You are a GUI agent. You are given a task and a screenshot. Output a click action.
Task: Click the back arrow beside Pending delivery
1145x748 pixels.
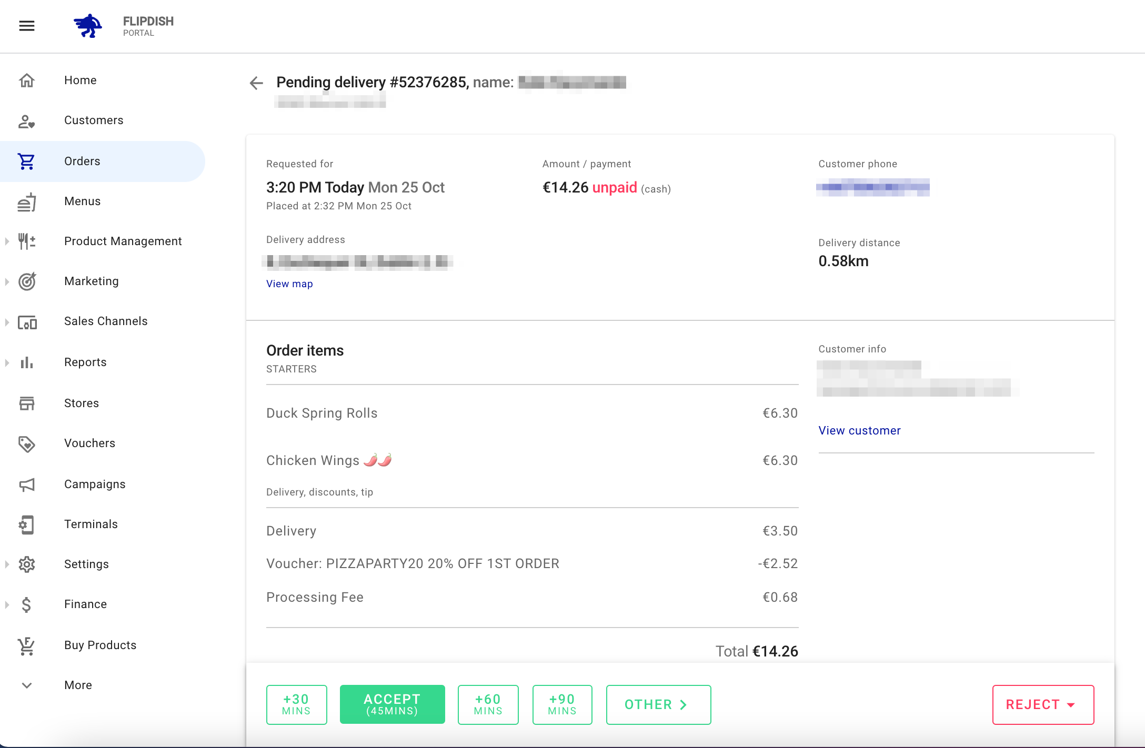pyautogui.click(x=256, y=83)
